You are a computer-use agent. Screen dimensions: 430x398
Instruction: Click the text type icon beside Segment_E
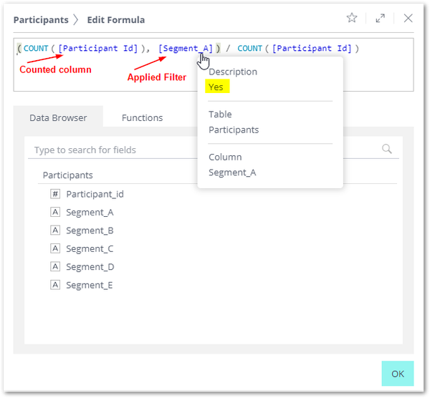coord(55,285)
